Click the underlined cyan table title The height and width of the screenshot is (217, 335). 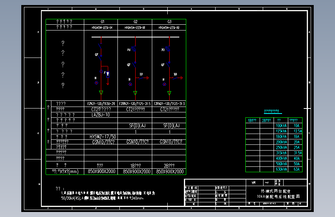click(x=273, y=112)
